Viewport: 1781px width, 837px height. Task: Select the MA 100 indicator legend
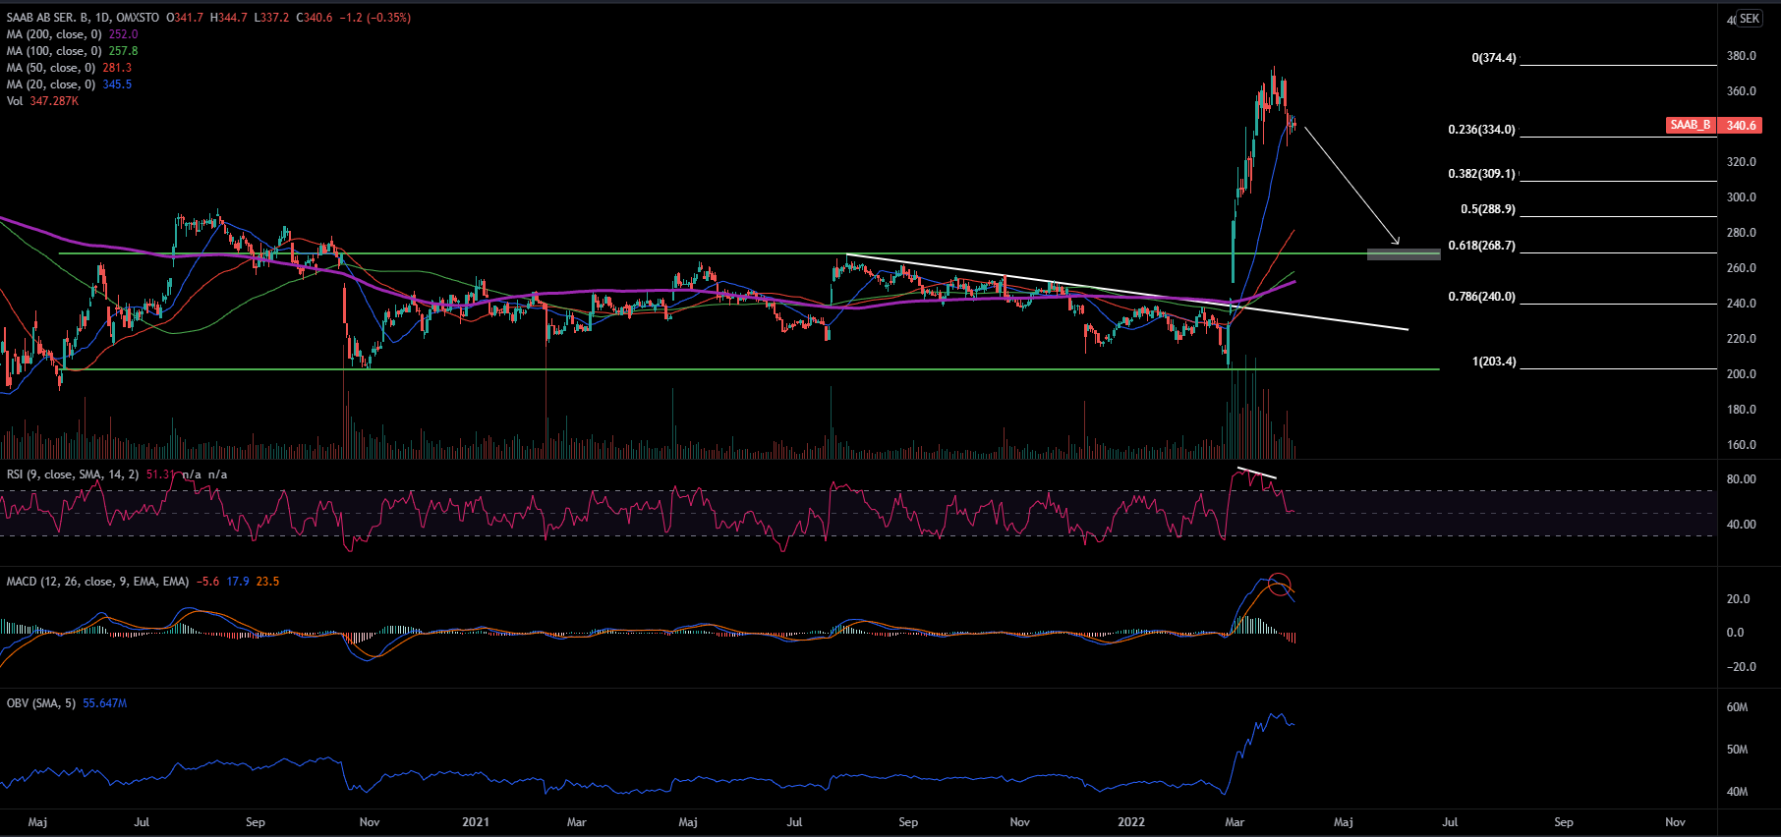coord(54,51)
